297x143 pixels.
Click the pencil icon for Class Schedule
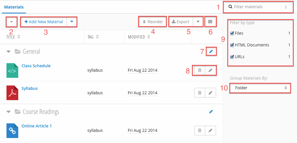click(x=210, y=70)
